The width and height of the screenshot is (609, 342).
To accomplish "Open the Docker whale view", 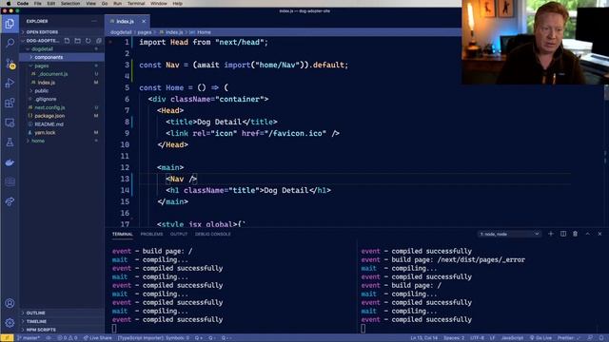I will [x=10, y=162].
